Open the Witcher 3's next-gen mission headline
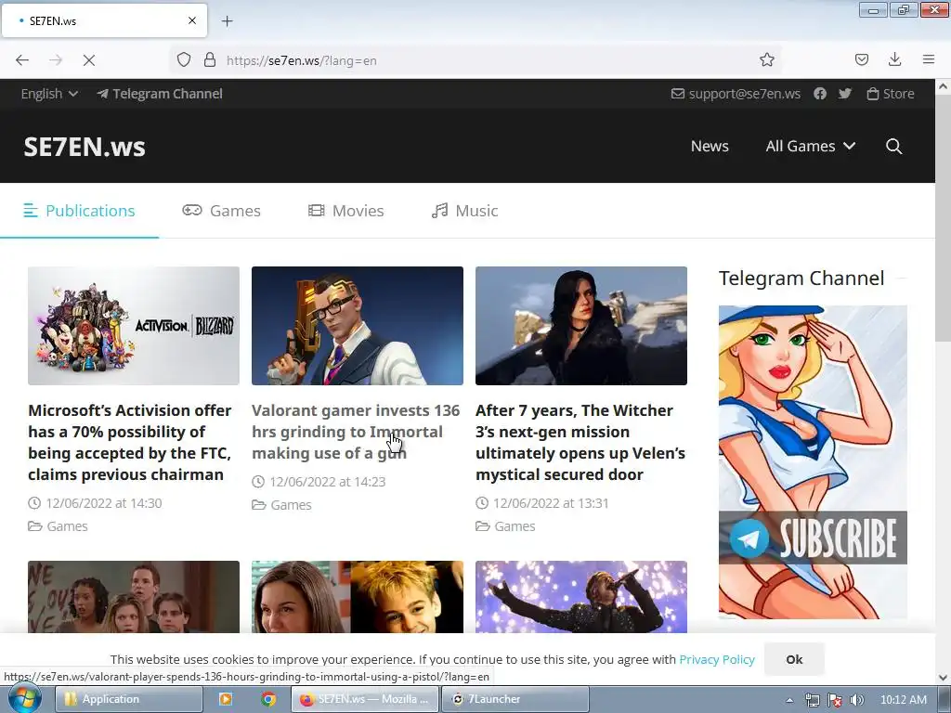 580,442
